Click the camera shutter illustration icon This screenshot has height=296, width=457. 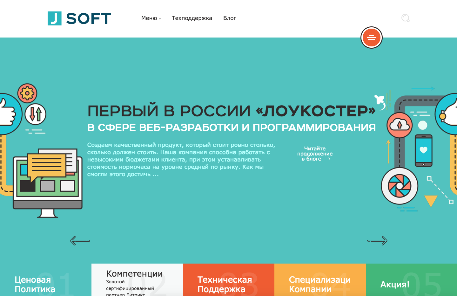tap(400, 186)
